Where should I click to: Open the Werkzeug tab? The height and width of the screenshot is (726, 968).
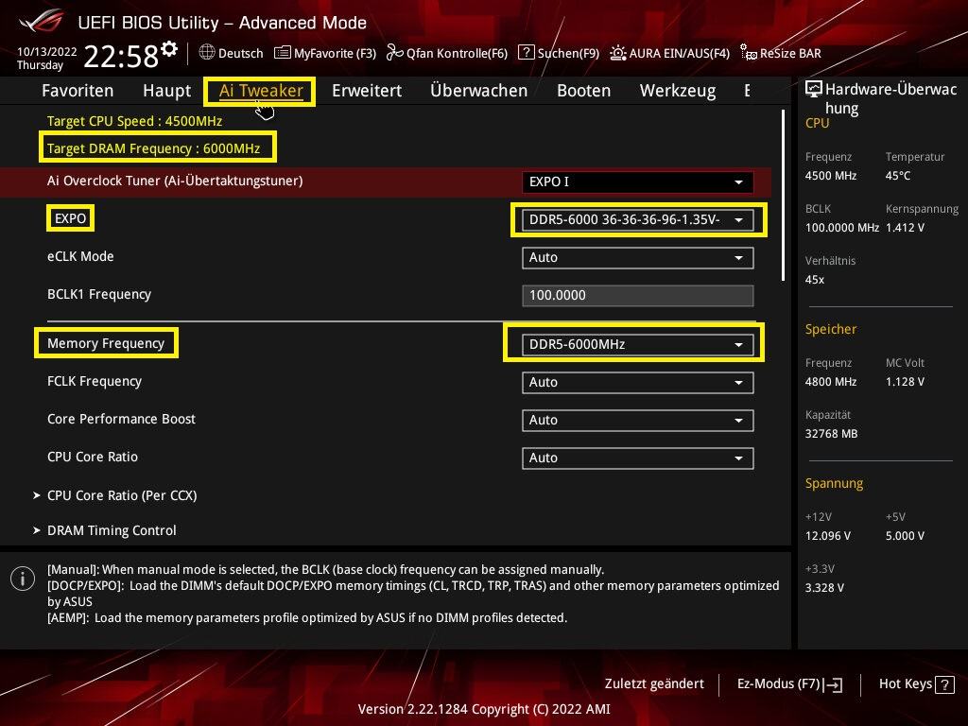[678, 91]
